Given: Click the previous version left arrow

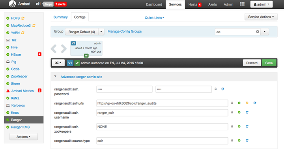Looking at the screenshot, I should click(54, 49).
